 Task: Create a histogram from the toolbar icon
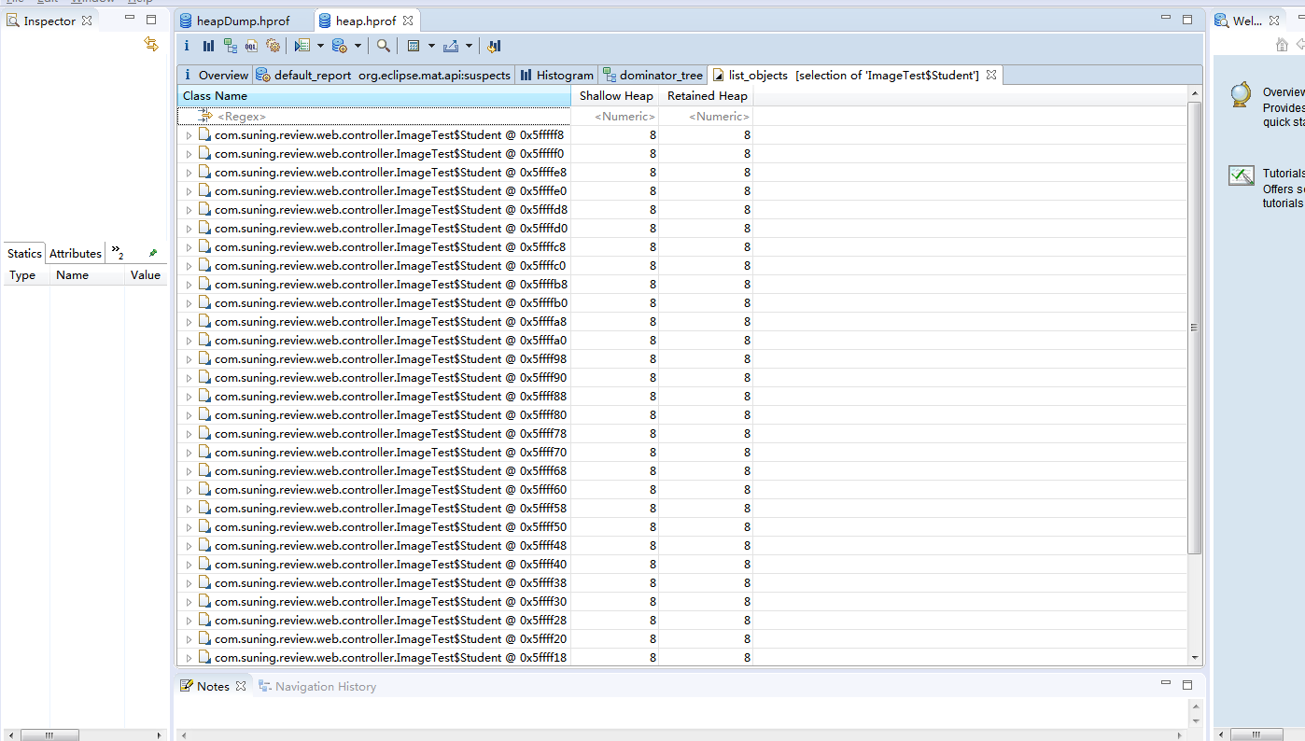[x=208, y=46]
